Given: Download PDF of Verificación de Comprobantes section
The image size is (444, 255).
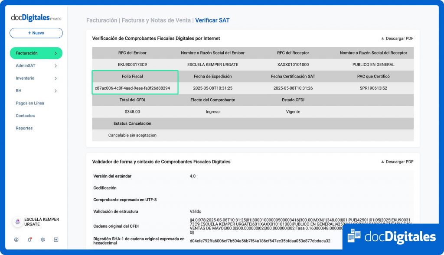Looking at the screenshot, I should (397, 39).
